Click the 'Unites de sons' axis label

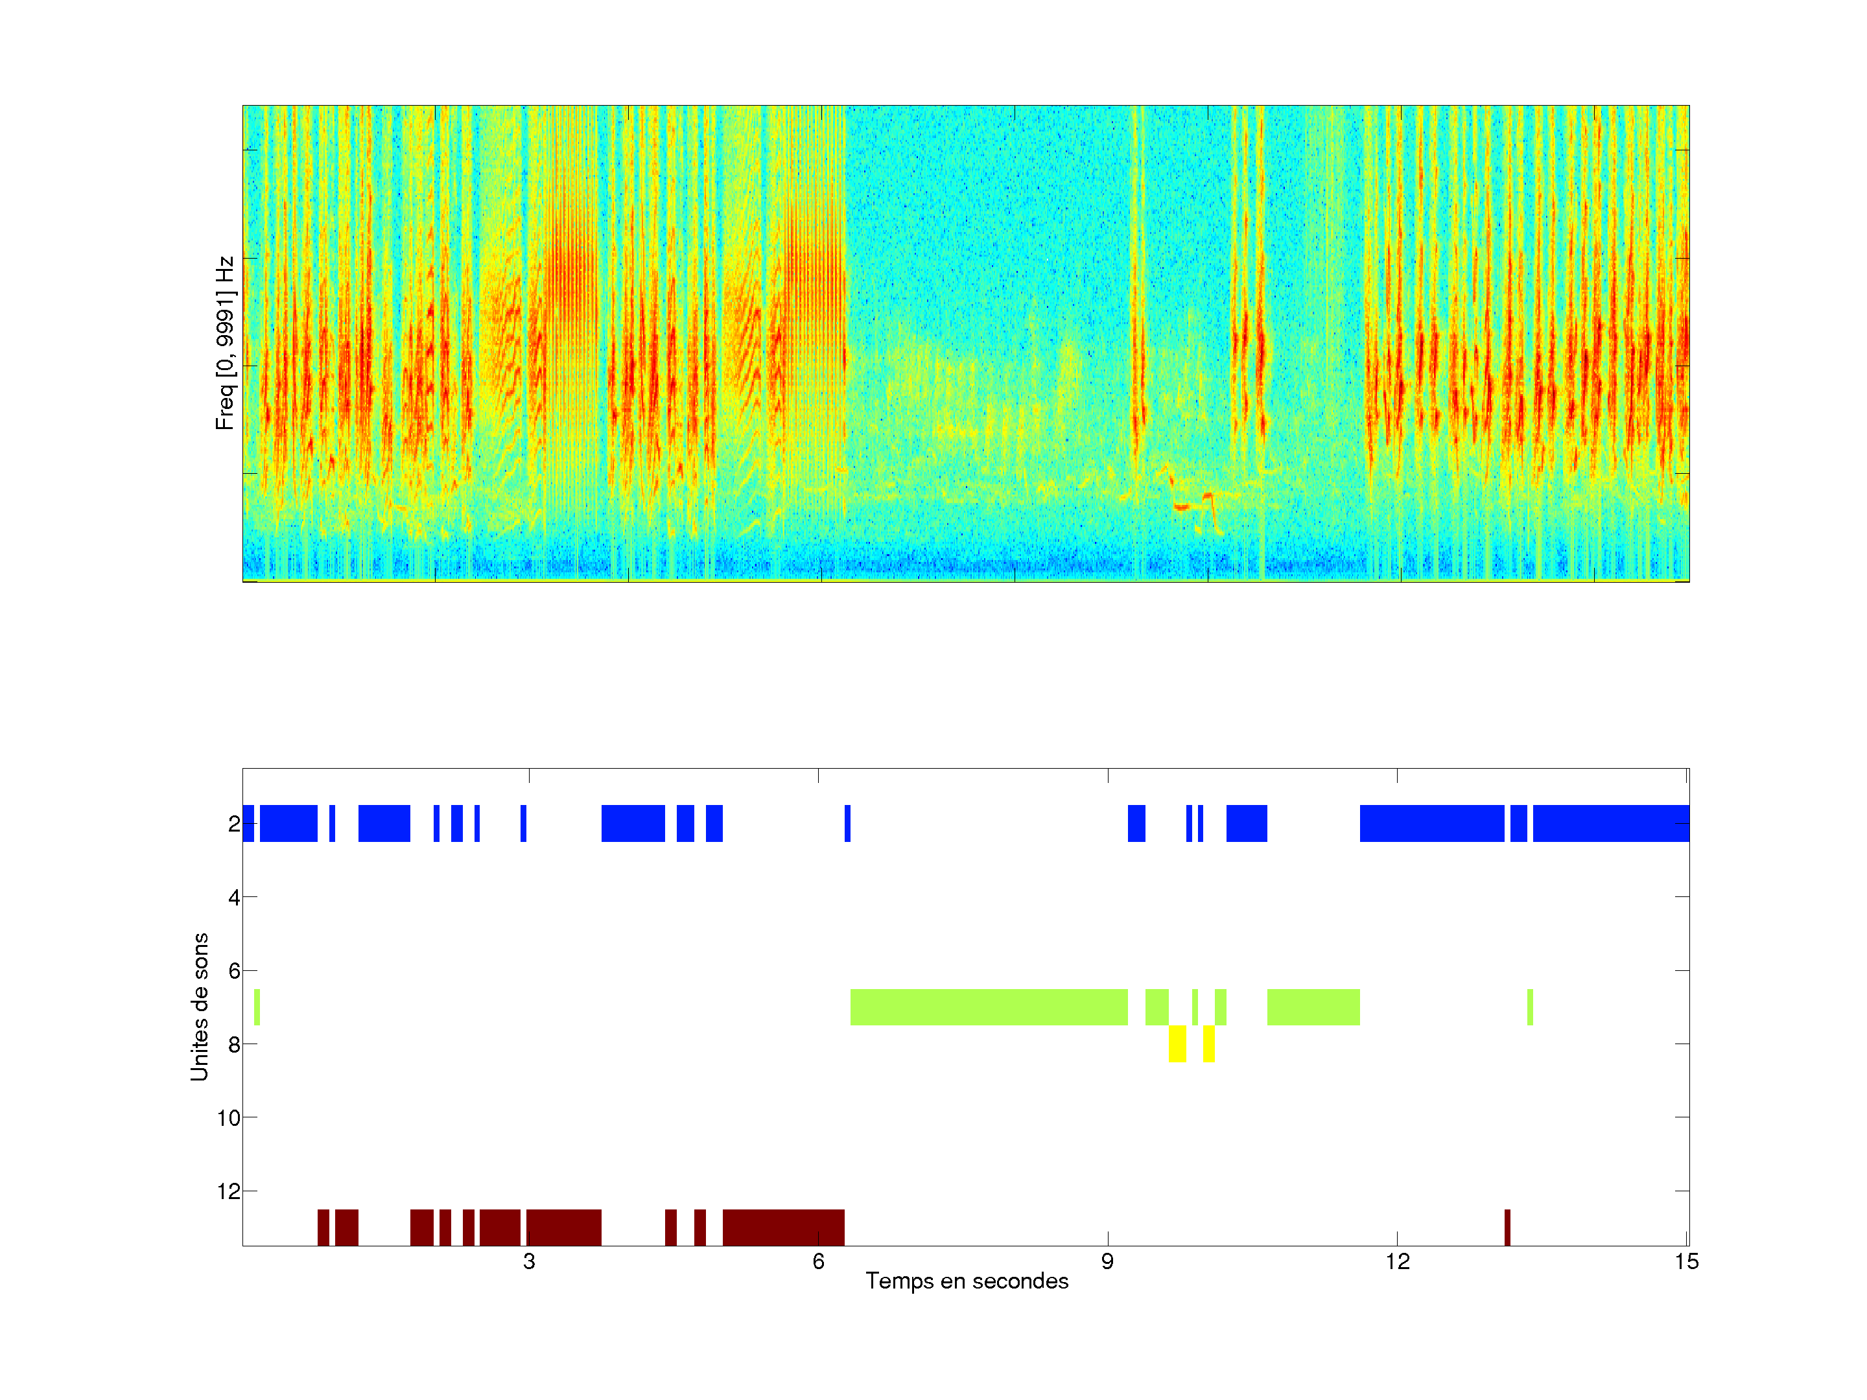199,1007
